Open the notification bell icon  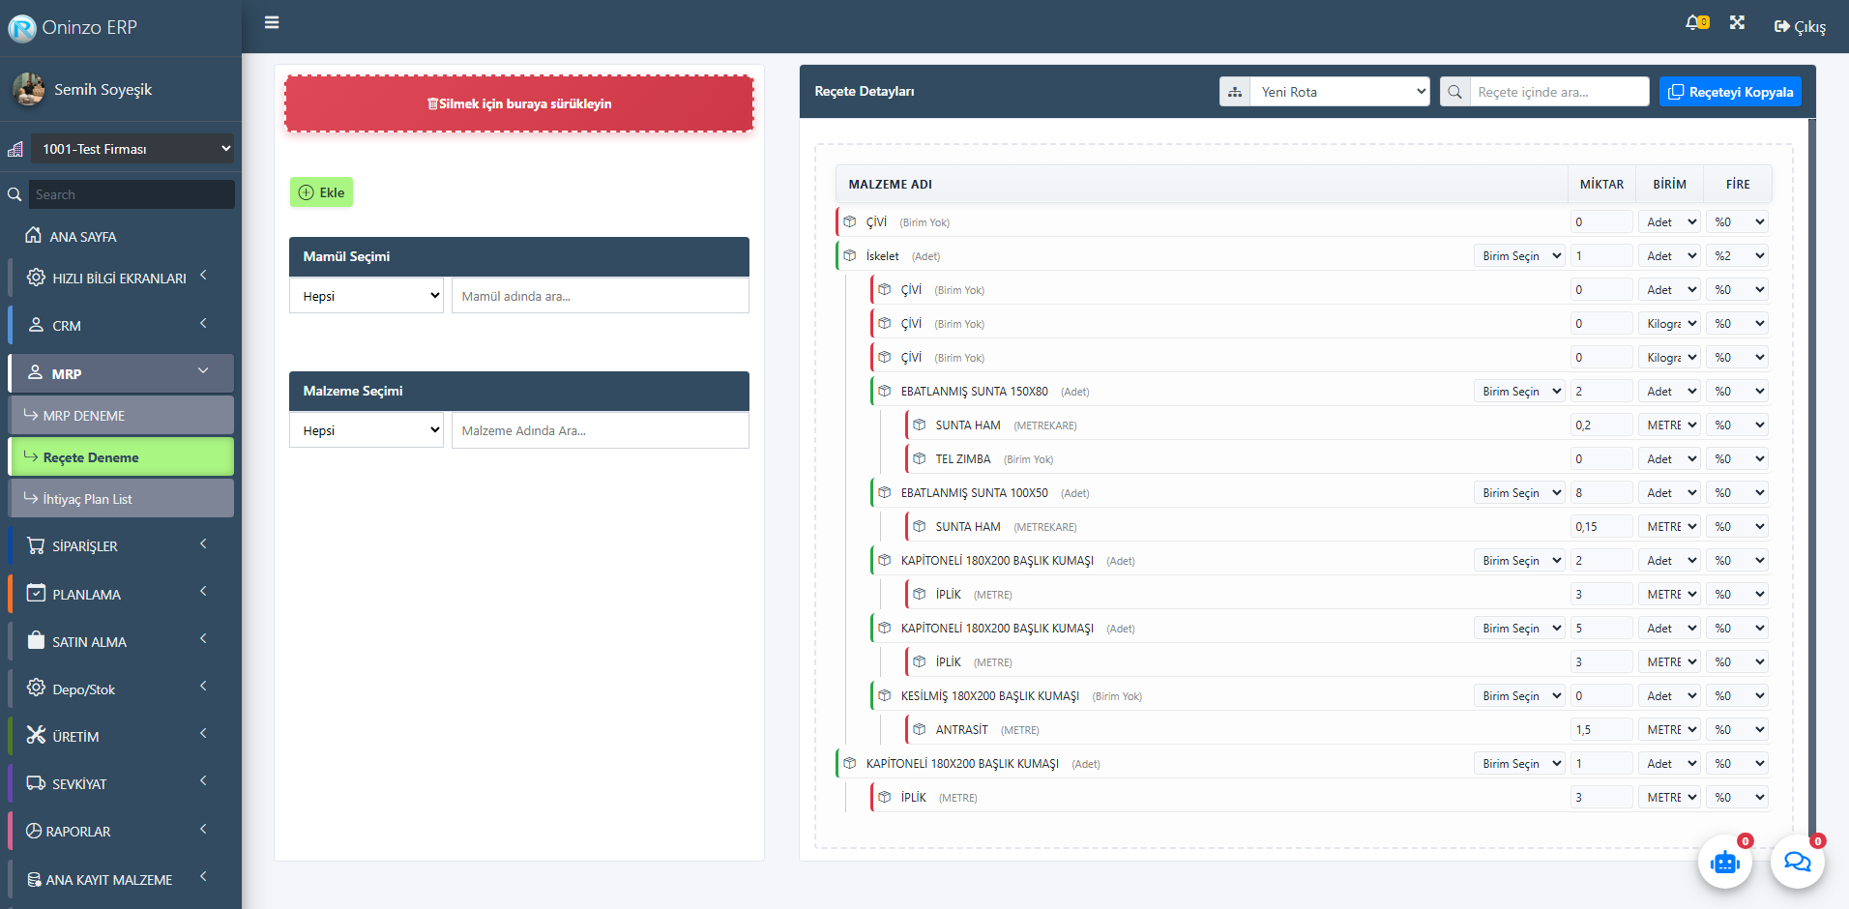[x=1694, y=22]
